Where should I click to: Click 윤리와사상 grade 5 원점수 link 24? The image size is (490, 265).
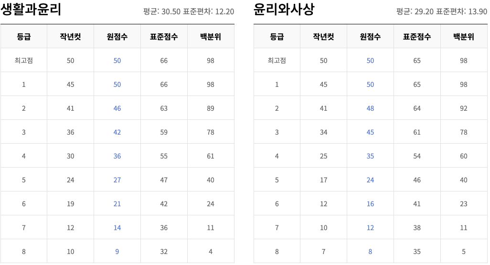pyautogui.click(x=370, y=180)
